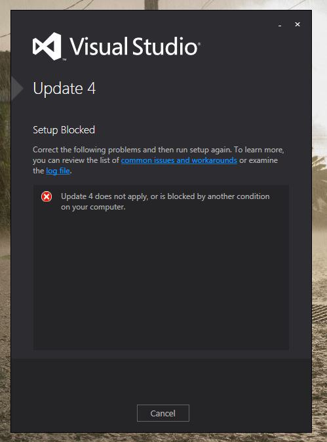The image size is (327, 442).
Task: Click the empty area of the error list panel
Action: click(x=161, y=282)
